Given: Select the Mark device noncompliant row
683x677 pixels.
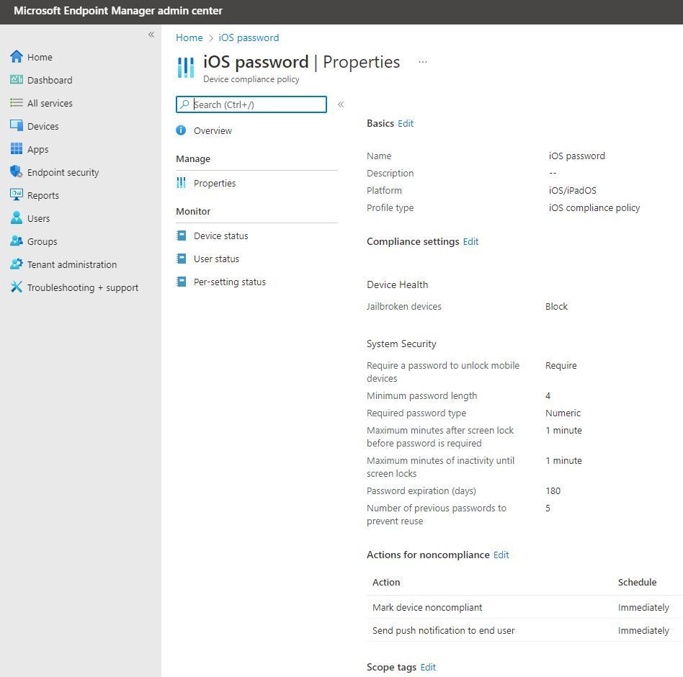Looking at the screenshot, I should coord(525,607).
